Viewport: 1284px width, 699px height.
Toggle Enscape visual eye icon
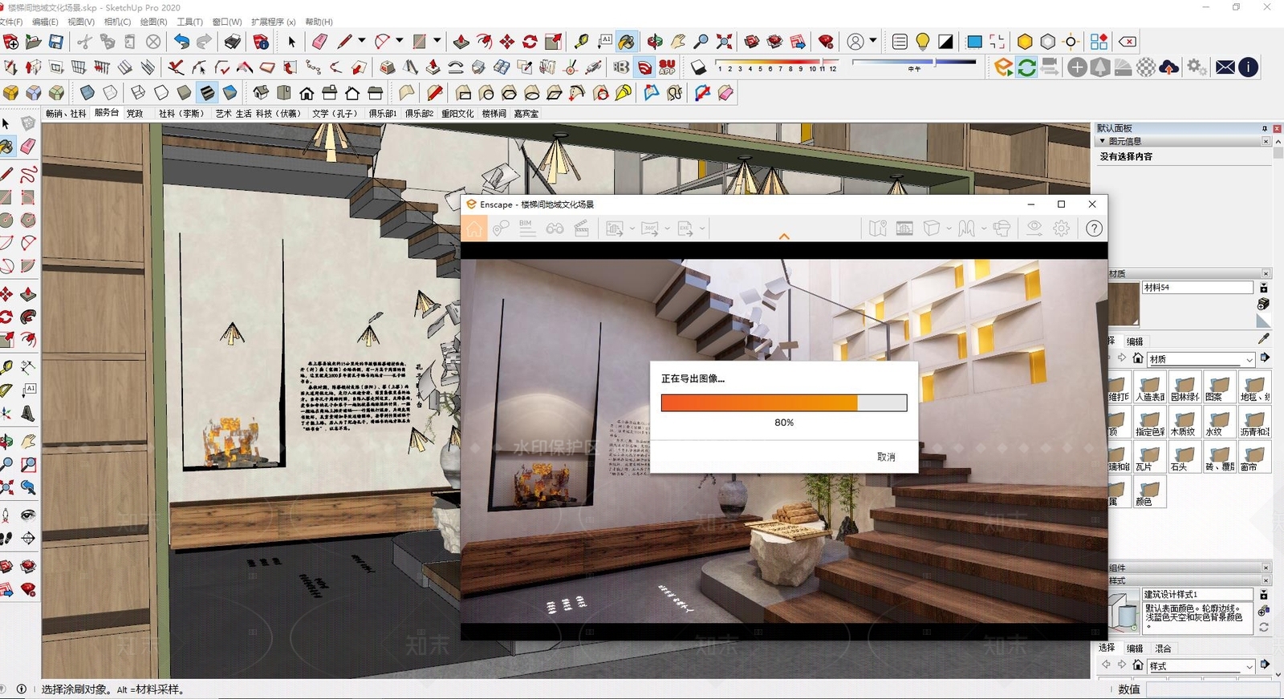(1034, 228)
